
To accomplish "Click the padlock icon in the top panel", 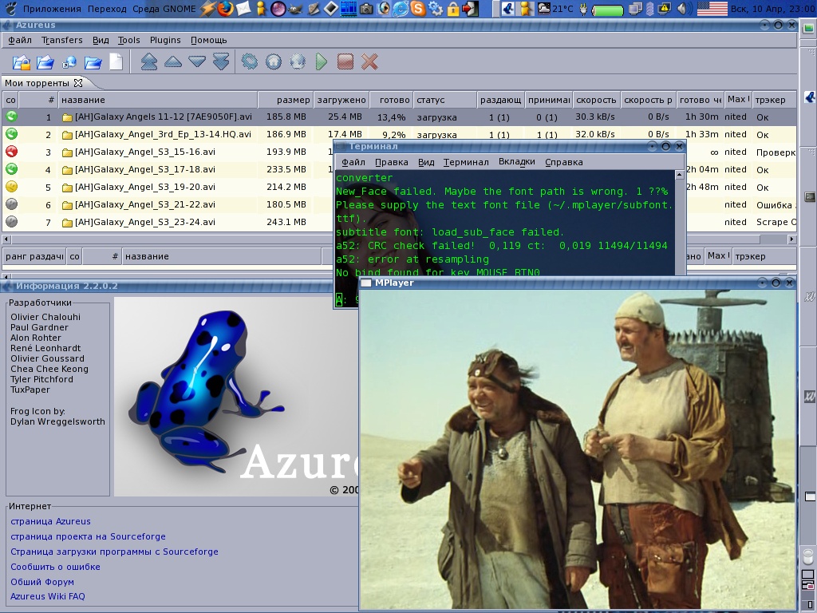I will pos(453,8).
